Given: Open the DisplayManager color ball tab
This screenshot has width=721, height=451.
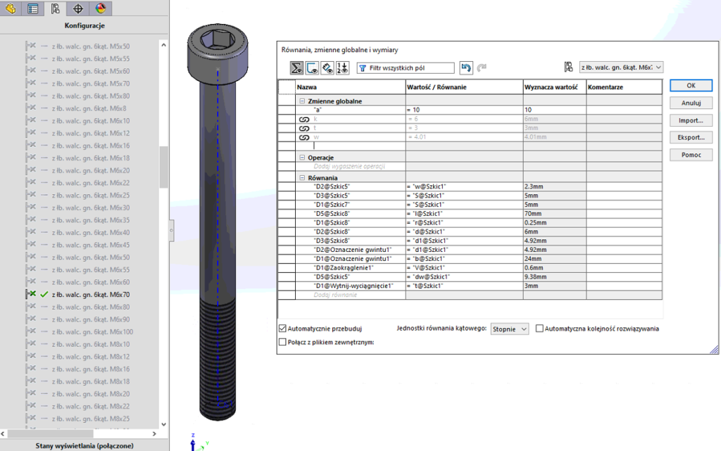Looking at the screenshot, I should (x=100, y=8).
